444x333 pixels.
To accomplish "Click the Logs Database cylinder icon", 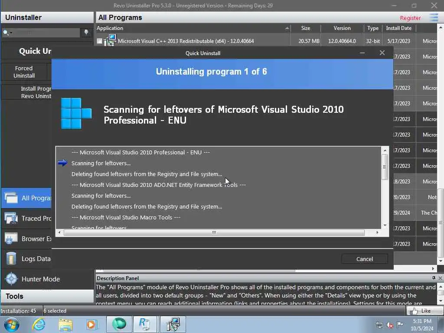I will coord(11,258).
